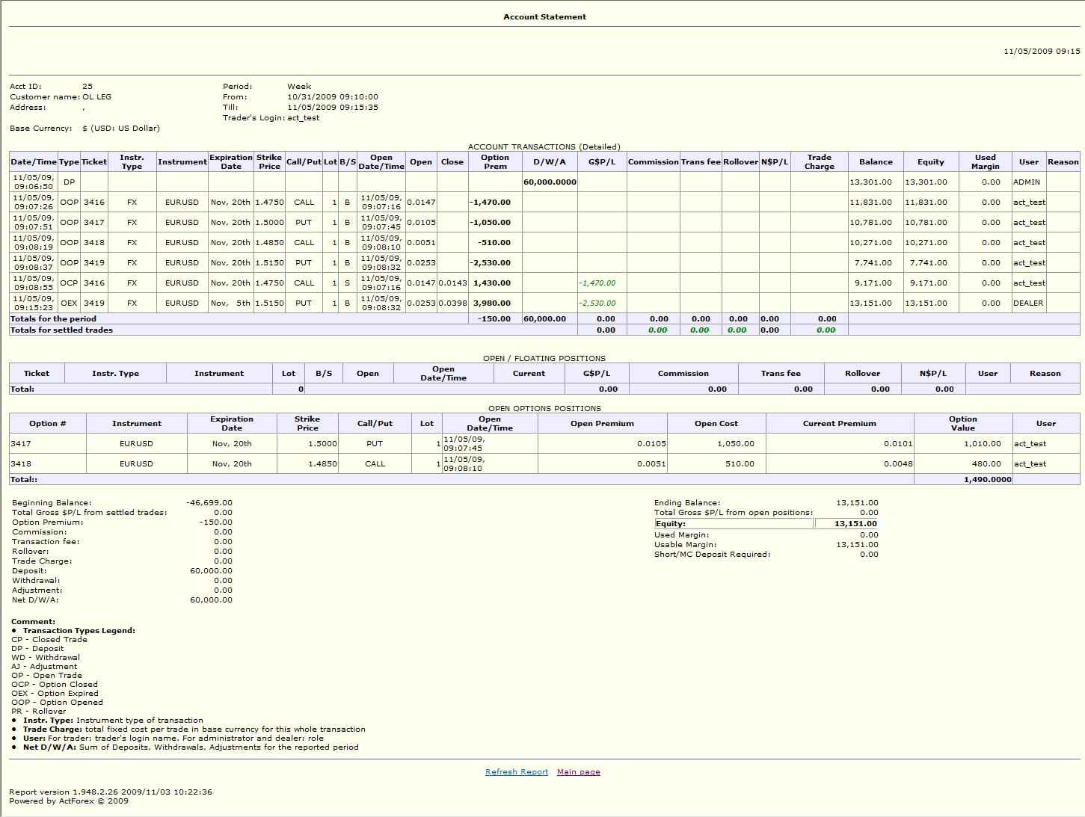The width and height of the screenshot is (1085, 817).
Task: Click the OOP - Option Opened legend entry
Action: pyautogui.click(x=57, y=703)
